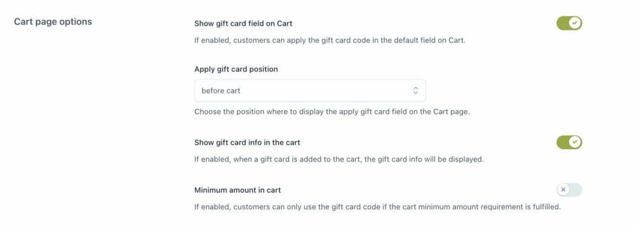634x229 pixels.
Task: Open the Apply gift card position dropdown
Action: click(x=310, y=90)
